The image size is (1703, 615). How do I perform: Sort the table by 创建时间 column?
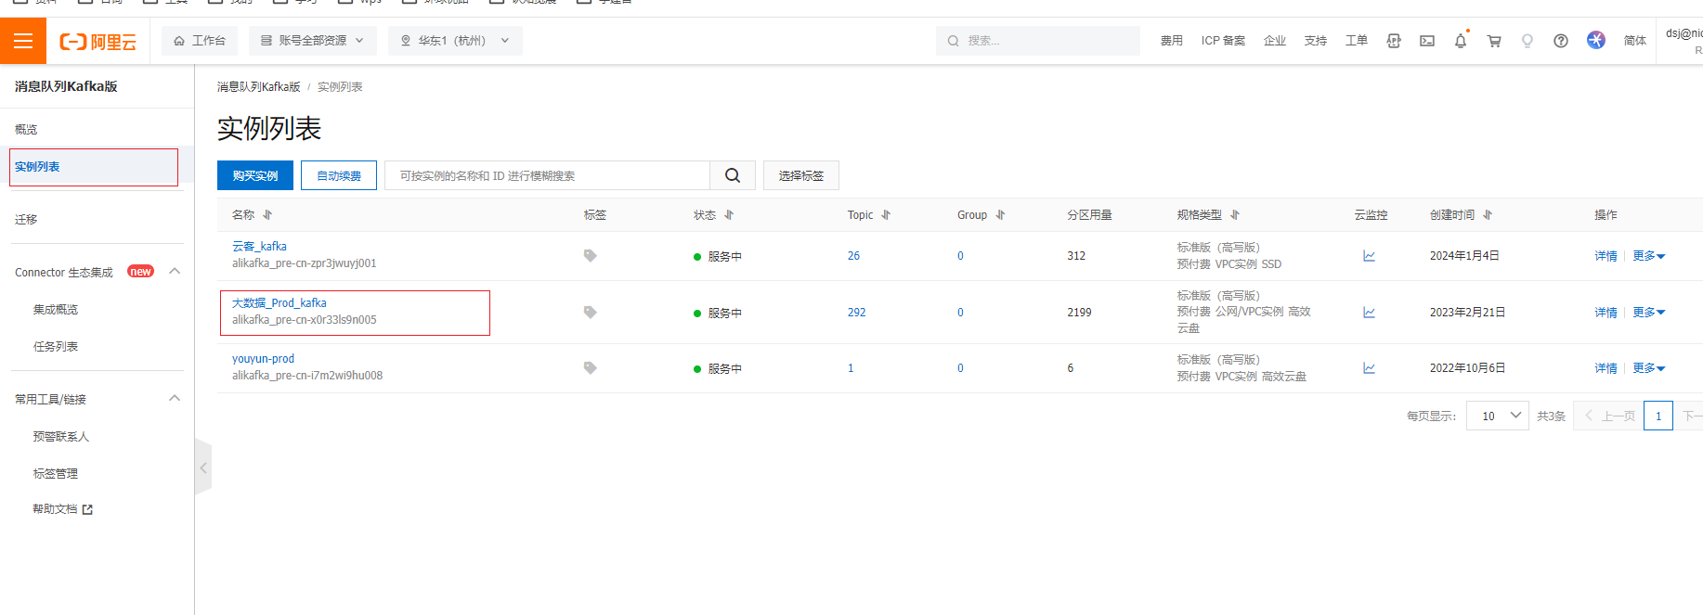coord(1488,214)
